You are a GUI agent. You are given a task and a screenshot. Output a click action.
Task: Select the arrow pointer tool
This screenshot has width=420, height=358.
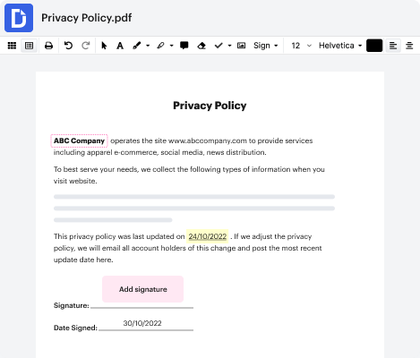coord(104,46)
